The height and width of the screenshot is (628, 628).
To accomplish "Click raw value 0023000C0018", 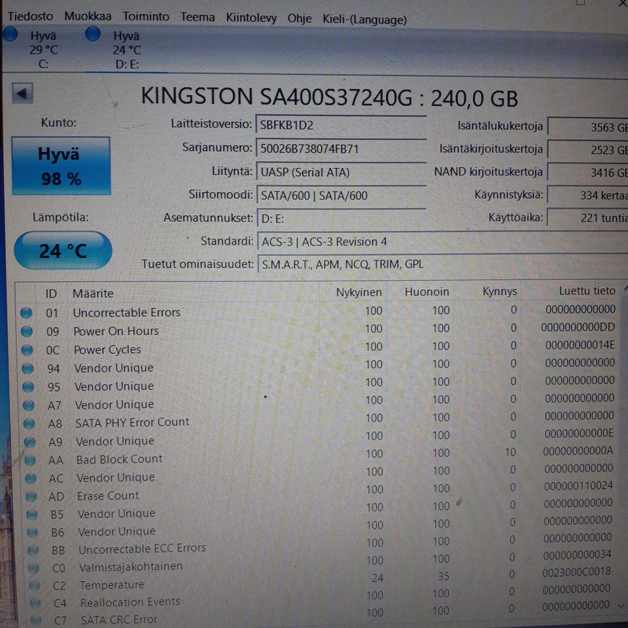I will click(576, 572).
